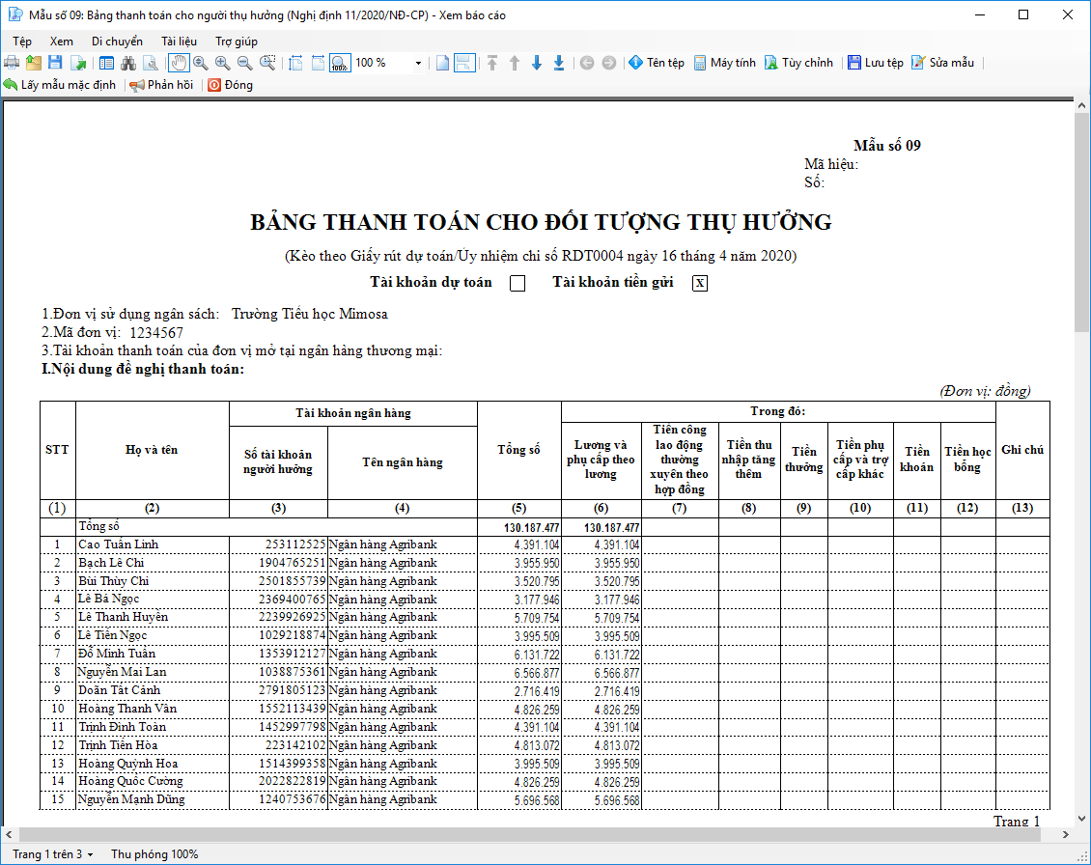Click the navigate forward circle arrow

[609, 63]
